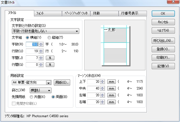
Task: Click the 行間(G) input field
Action: pos(32,65)
